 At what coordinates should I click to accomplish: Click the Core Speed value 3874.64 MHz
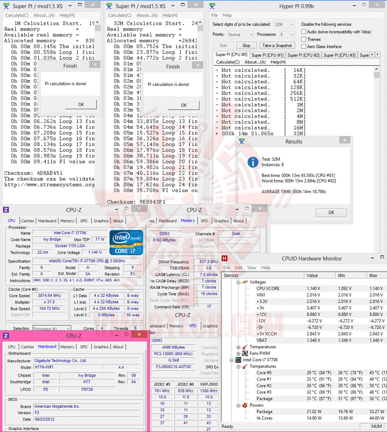click(x=49, y=295)
